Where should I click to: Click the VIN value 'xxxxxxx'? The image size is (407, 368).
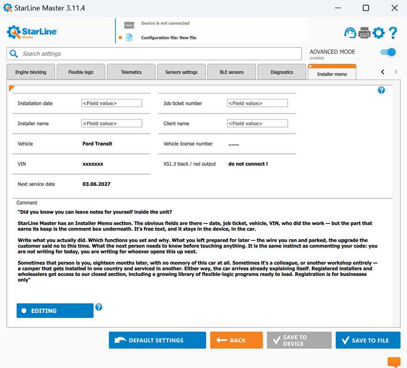pos(93,164)
